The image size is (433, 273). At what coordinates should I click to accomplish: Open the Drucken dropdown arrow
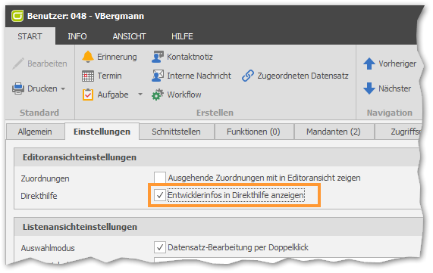63,88
